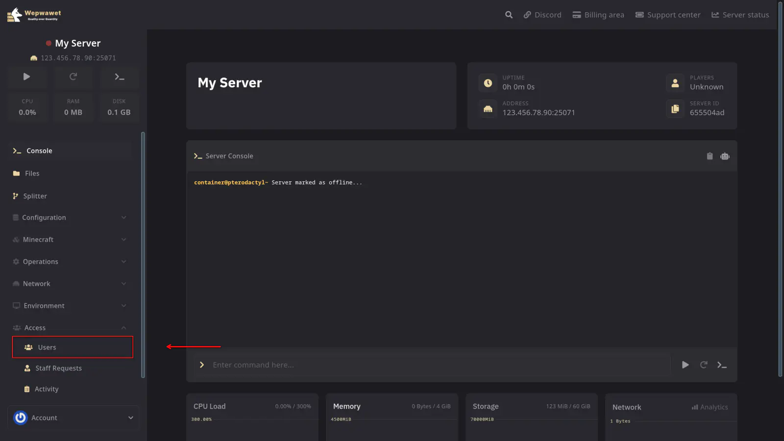Screen dimensions: 784x441
Task: Click the copy icon next to Server ID
Action: [x=675, y=108]
